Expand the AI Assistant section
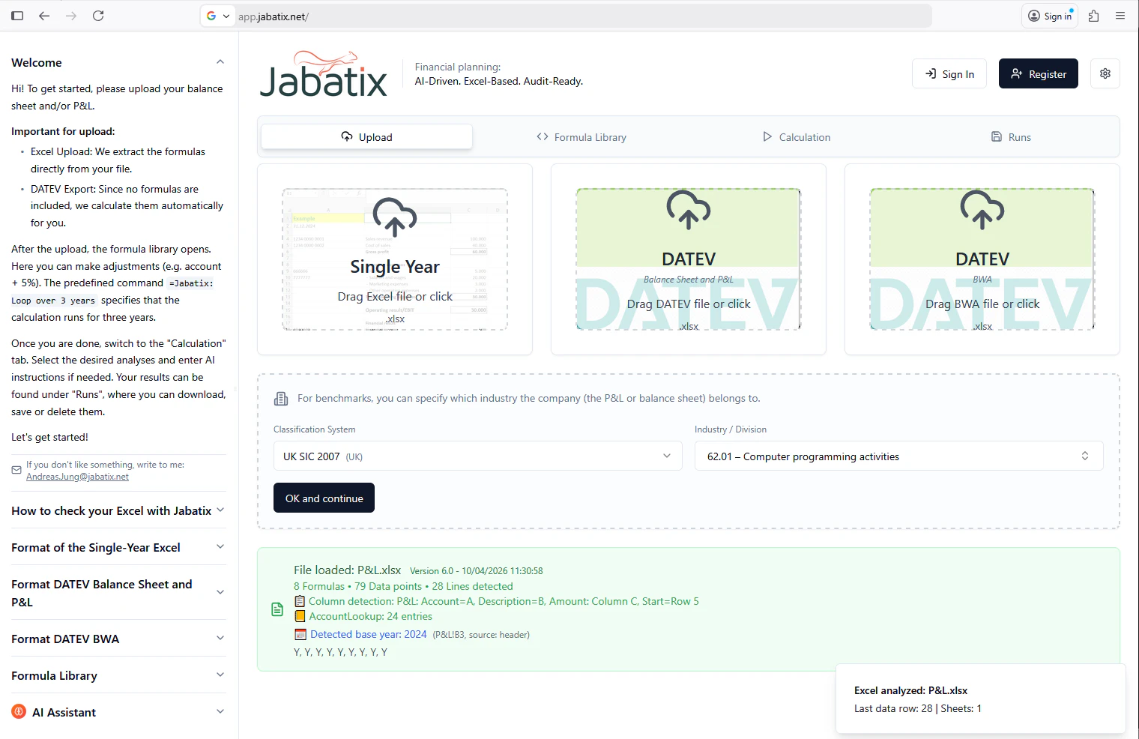Image resolution: width=1139 pixels, height=739 pixels. (220, 711)
